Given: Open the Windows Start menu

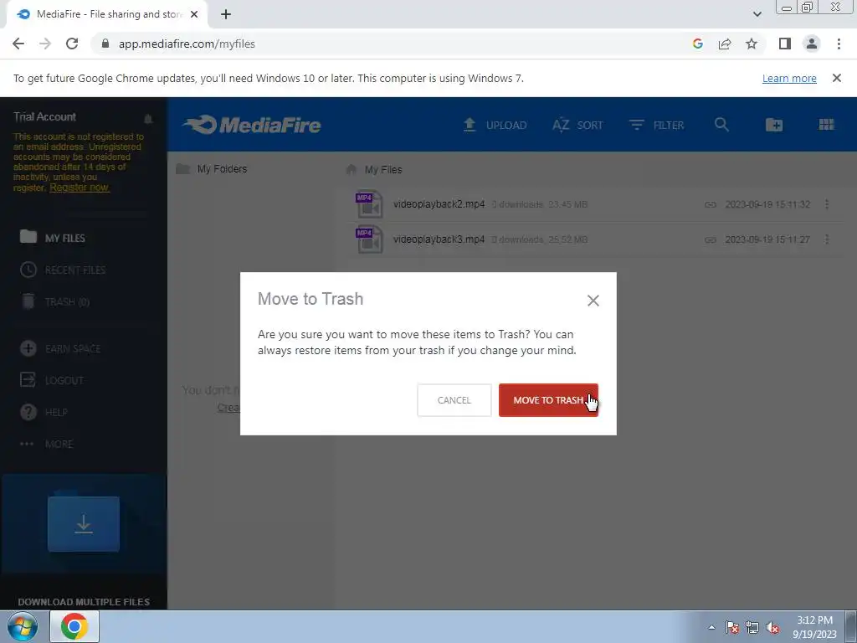Looking at the screenshot, I should [x=23, y=626].
